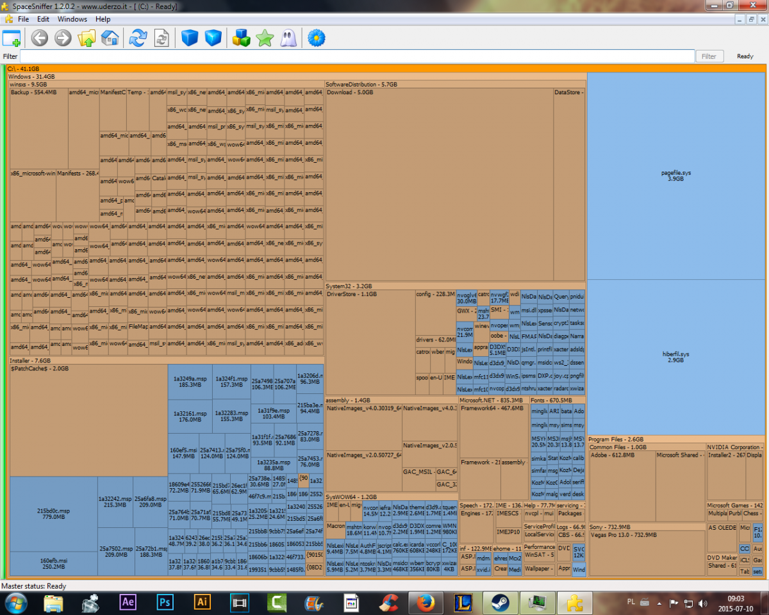The height and width of the screenshot is (615, 769).
Task: Select the 1a3249a.msp 185.3MB file
Action: (190, 382)
